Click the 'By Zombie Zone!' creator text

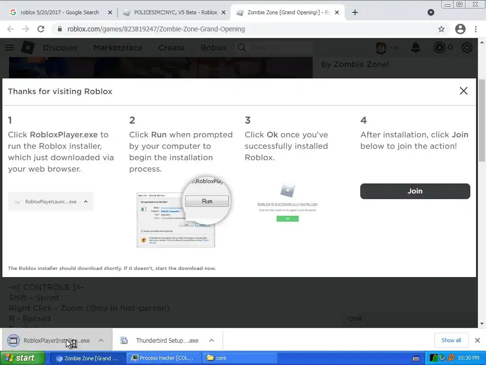click(x=355, y=64)
